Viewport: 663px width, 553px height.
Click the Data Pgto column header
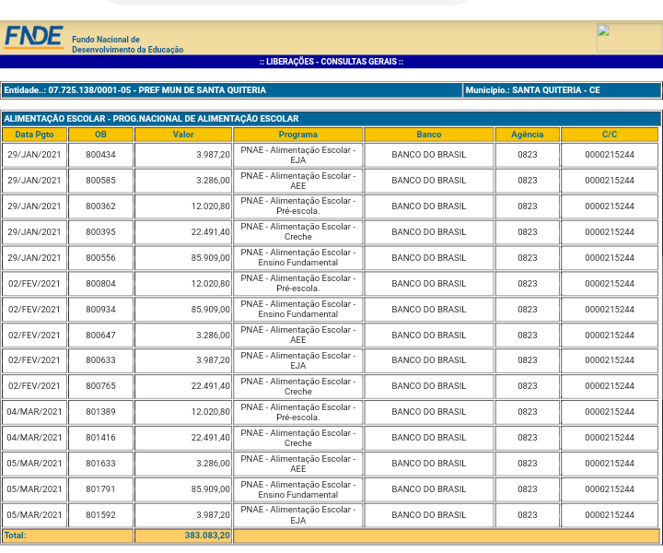pos(34,135)
